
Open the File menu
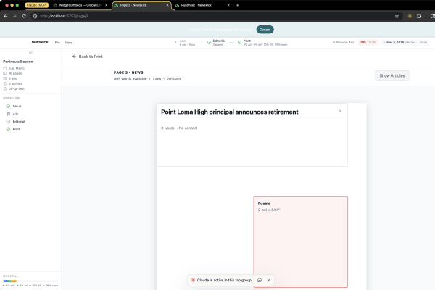(x=57, y=43)
